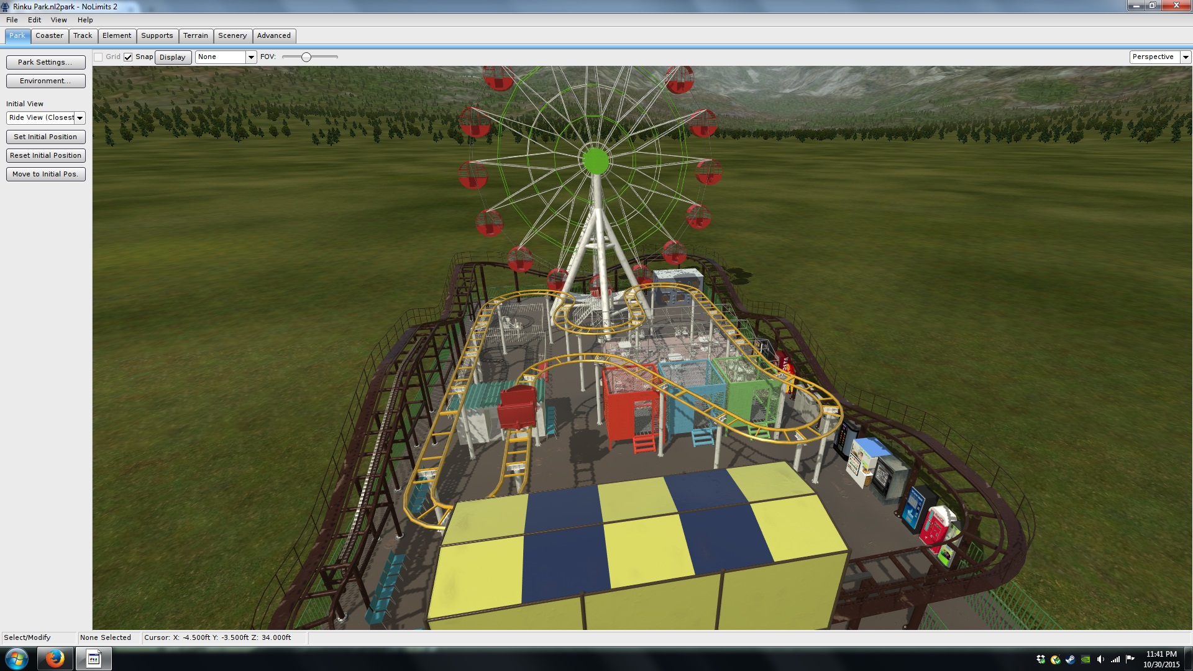Screen dimensions: 1193x671
Task: Click the Action Center flag icon
Action: tap(1130, 659)
